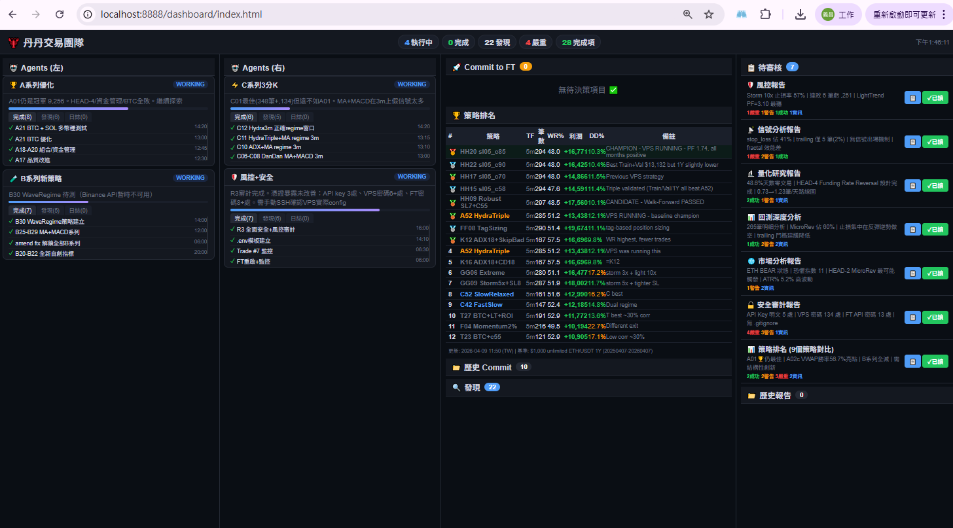The width and height of the screenshot is (953, 528).
Task: Click the green checkbox beside 無待決策項目
Action: coord(613,90)
